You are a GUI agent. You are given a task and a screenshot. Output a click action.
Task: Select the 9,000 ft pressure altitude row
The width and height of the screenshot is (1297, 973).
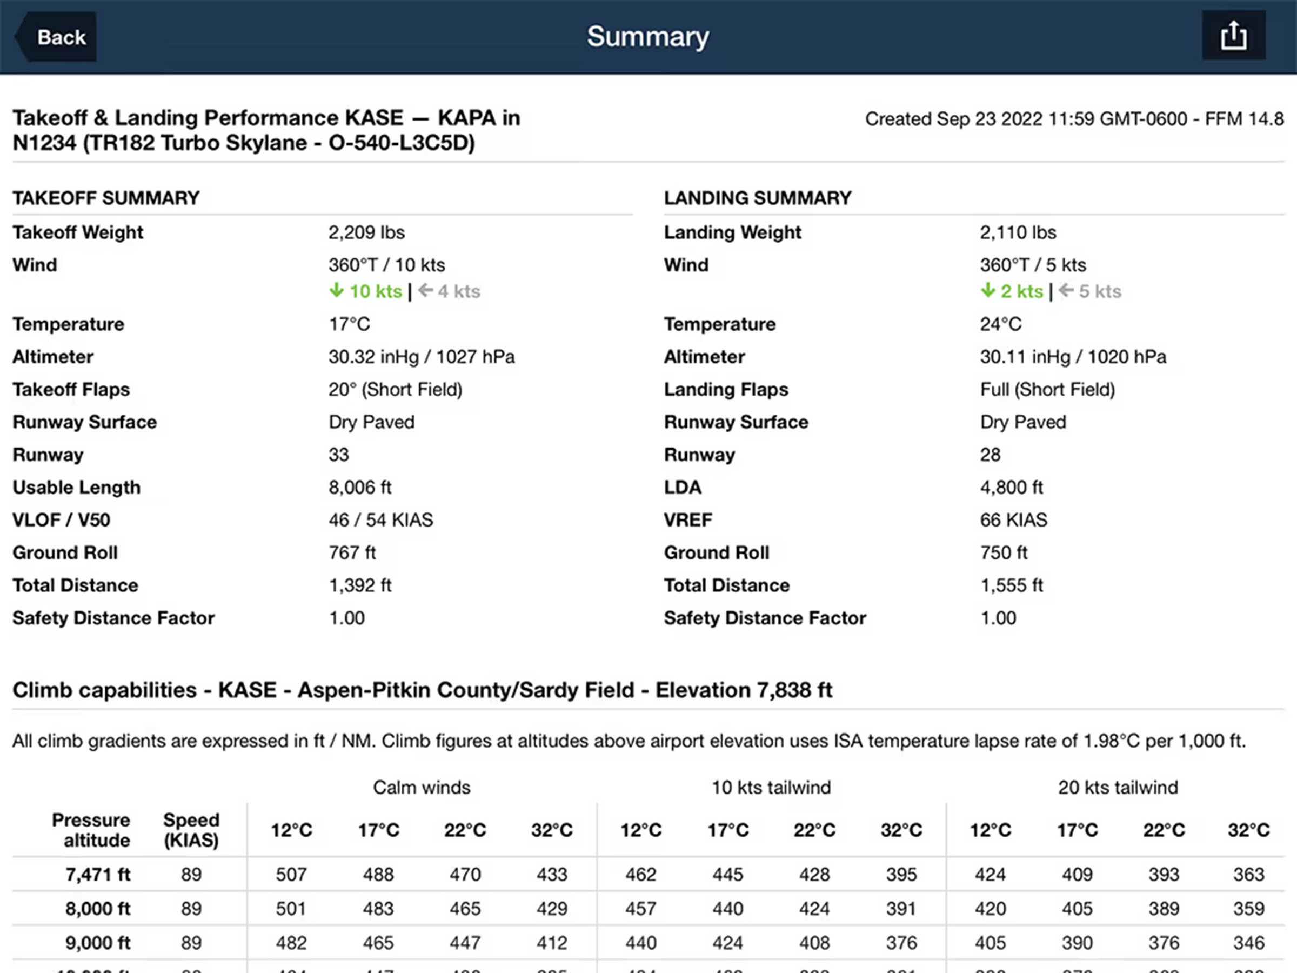(x=97, y=943)
